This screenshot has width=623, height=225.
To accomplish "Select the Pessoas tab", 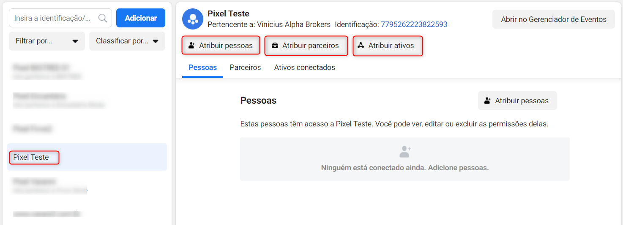I will [202, 67].
